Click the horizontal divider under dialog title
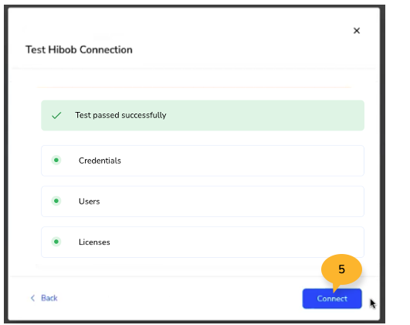Screen dimensions: 410x325 point(194,69)
